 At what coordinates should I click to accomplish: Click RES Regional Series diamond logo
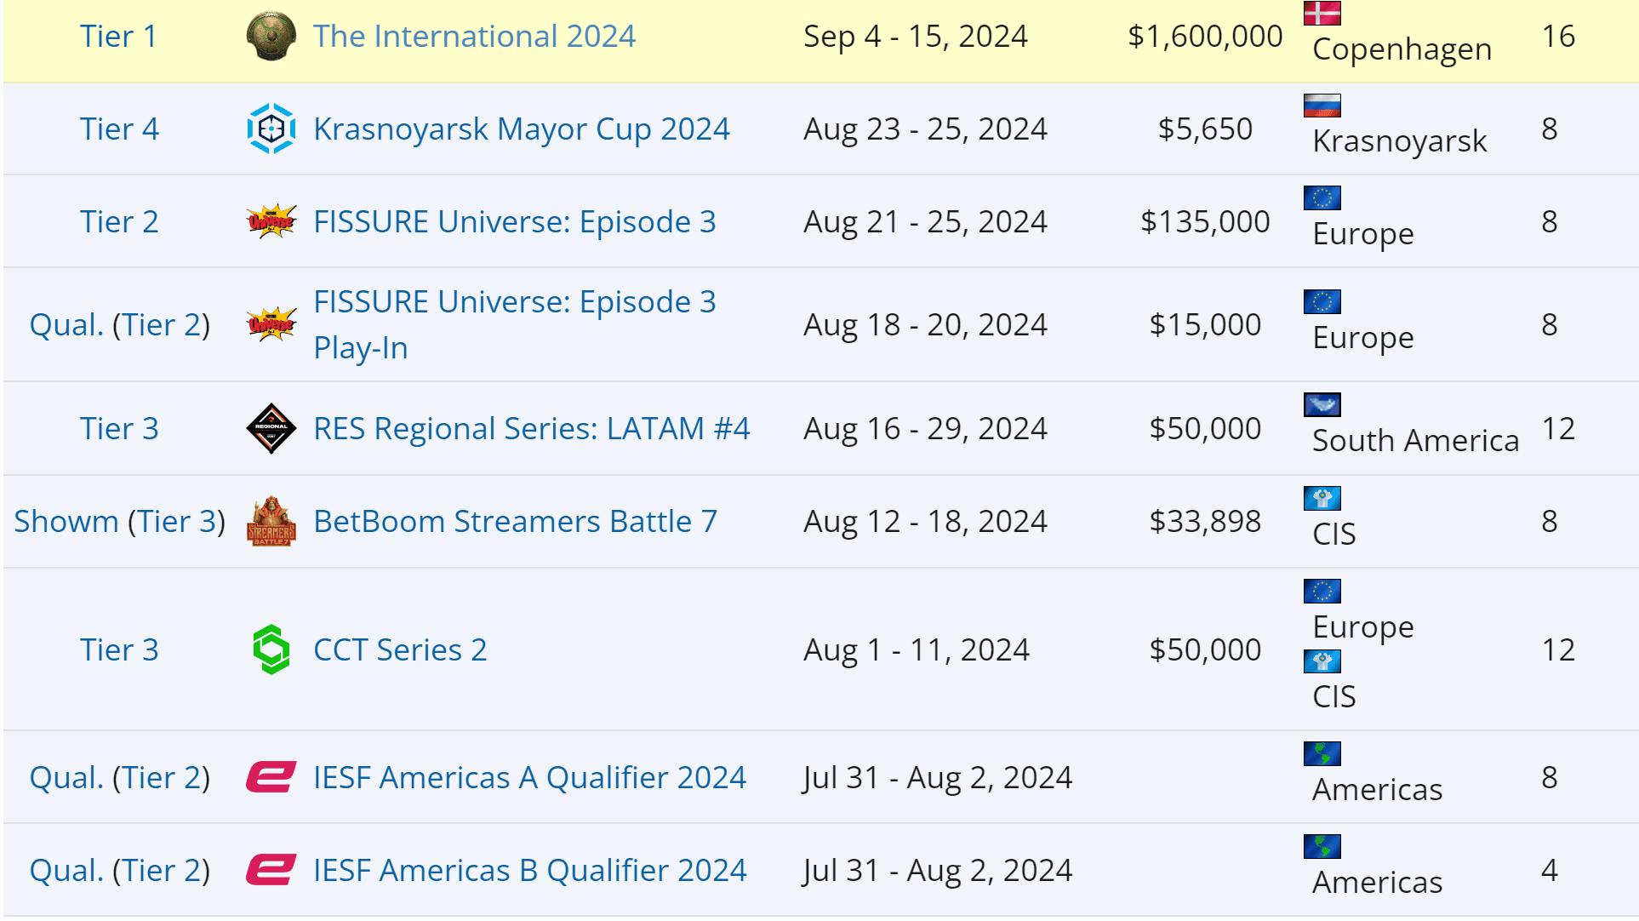271,428
